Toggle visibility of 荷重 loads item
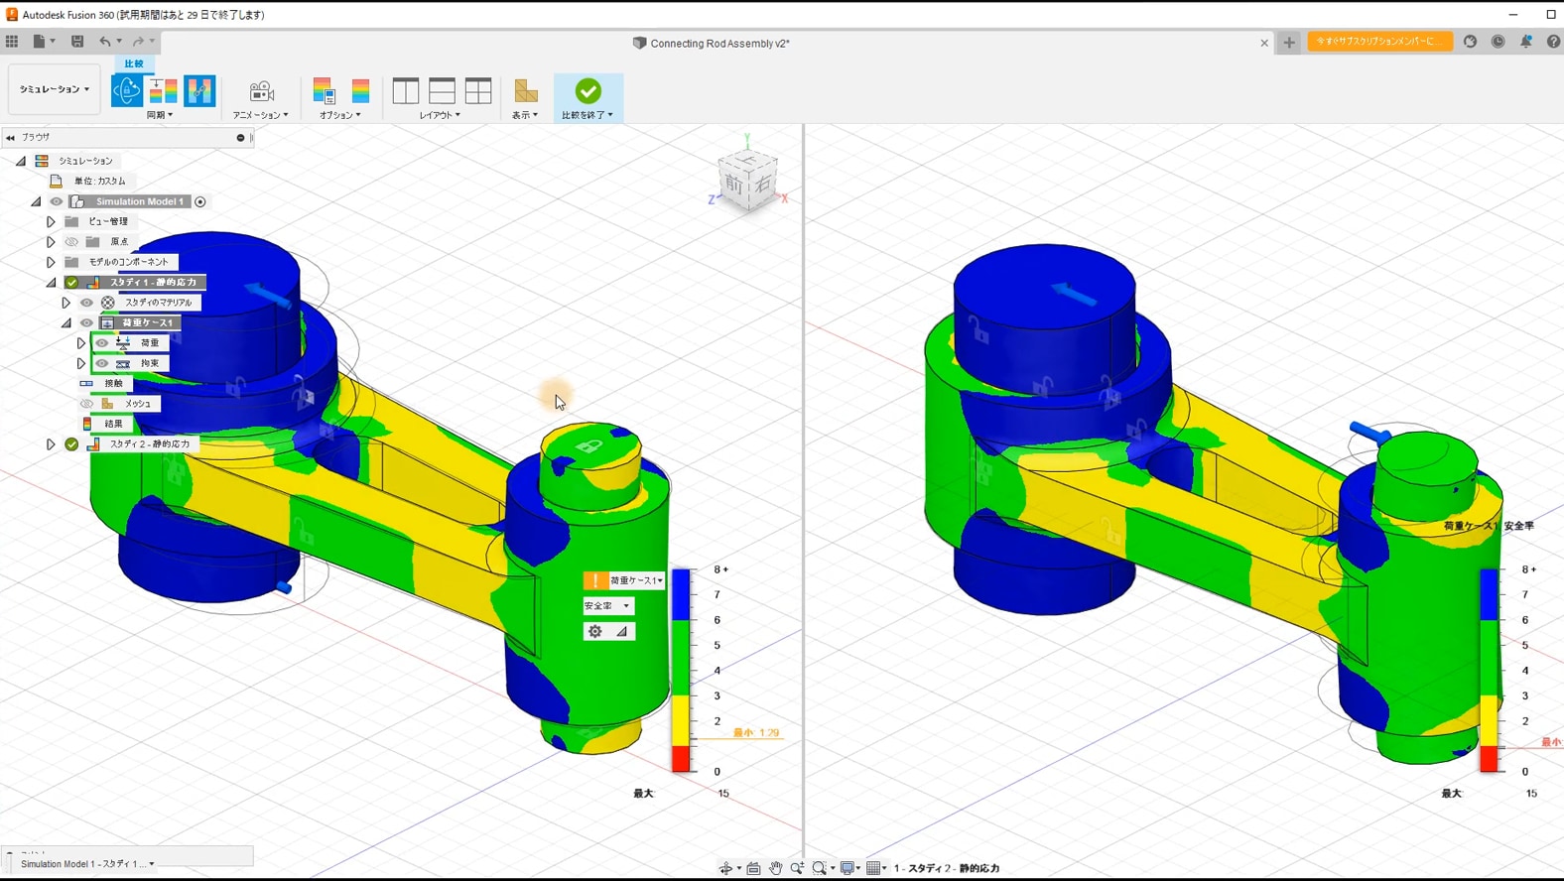1564x881 pixels. [102, 343]
